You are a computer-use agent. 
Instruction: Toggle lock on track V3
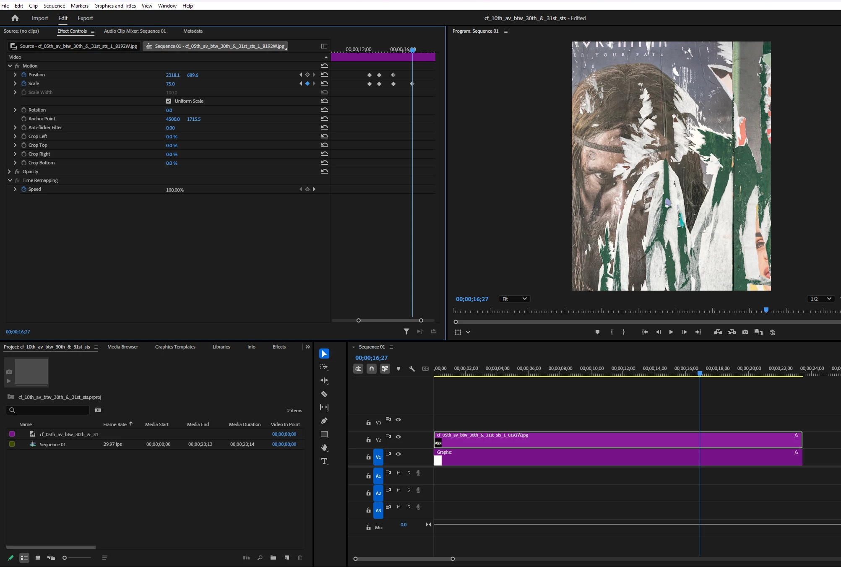368,422
